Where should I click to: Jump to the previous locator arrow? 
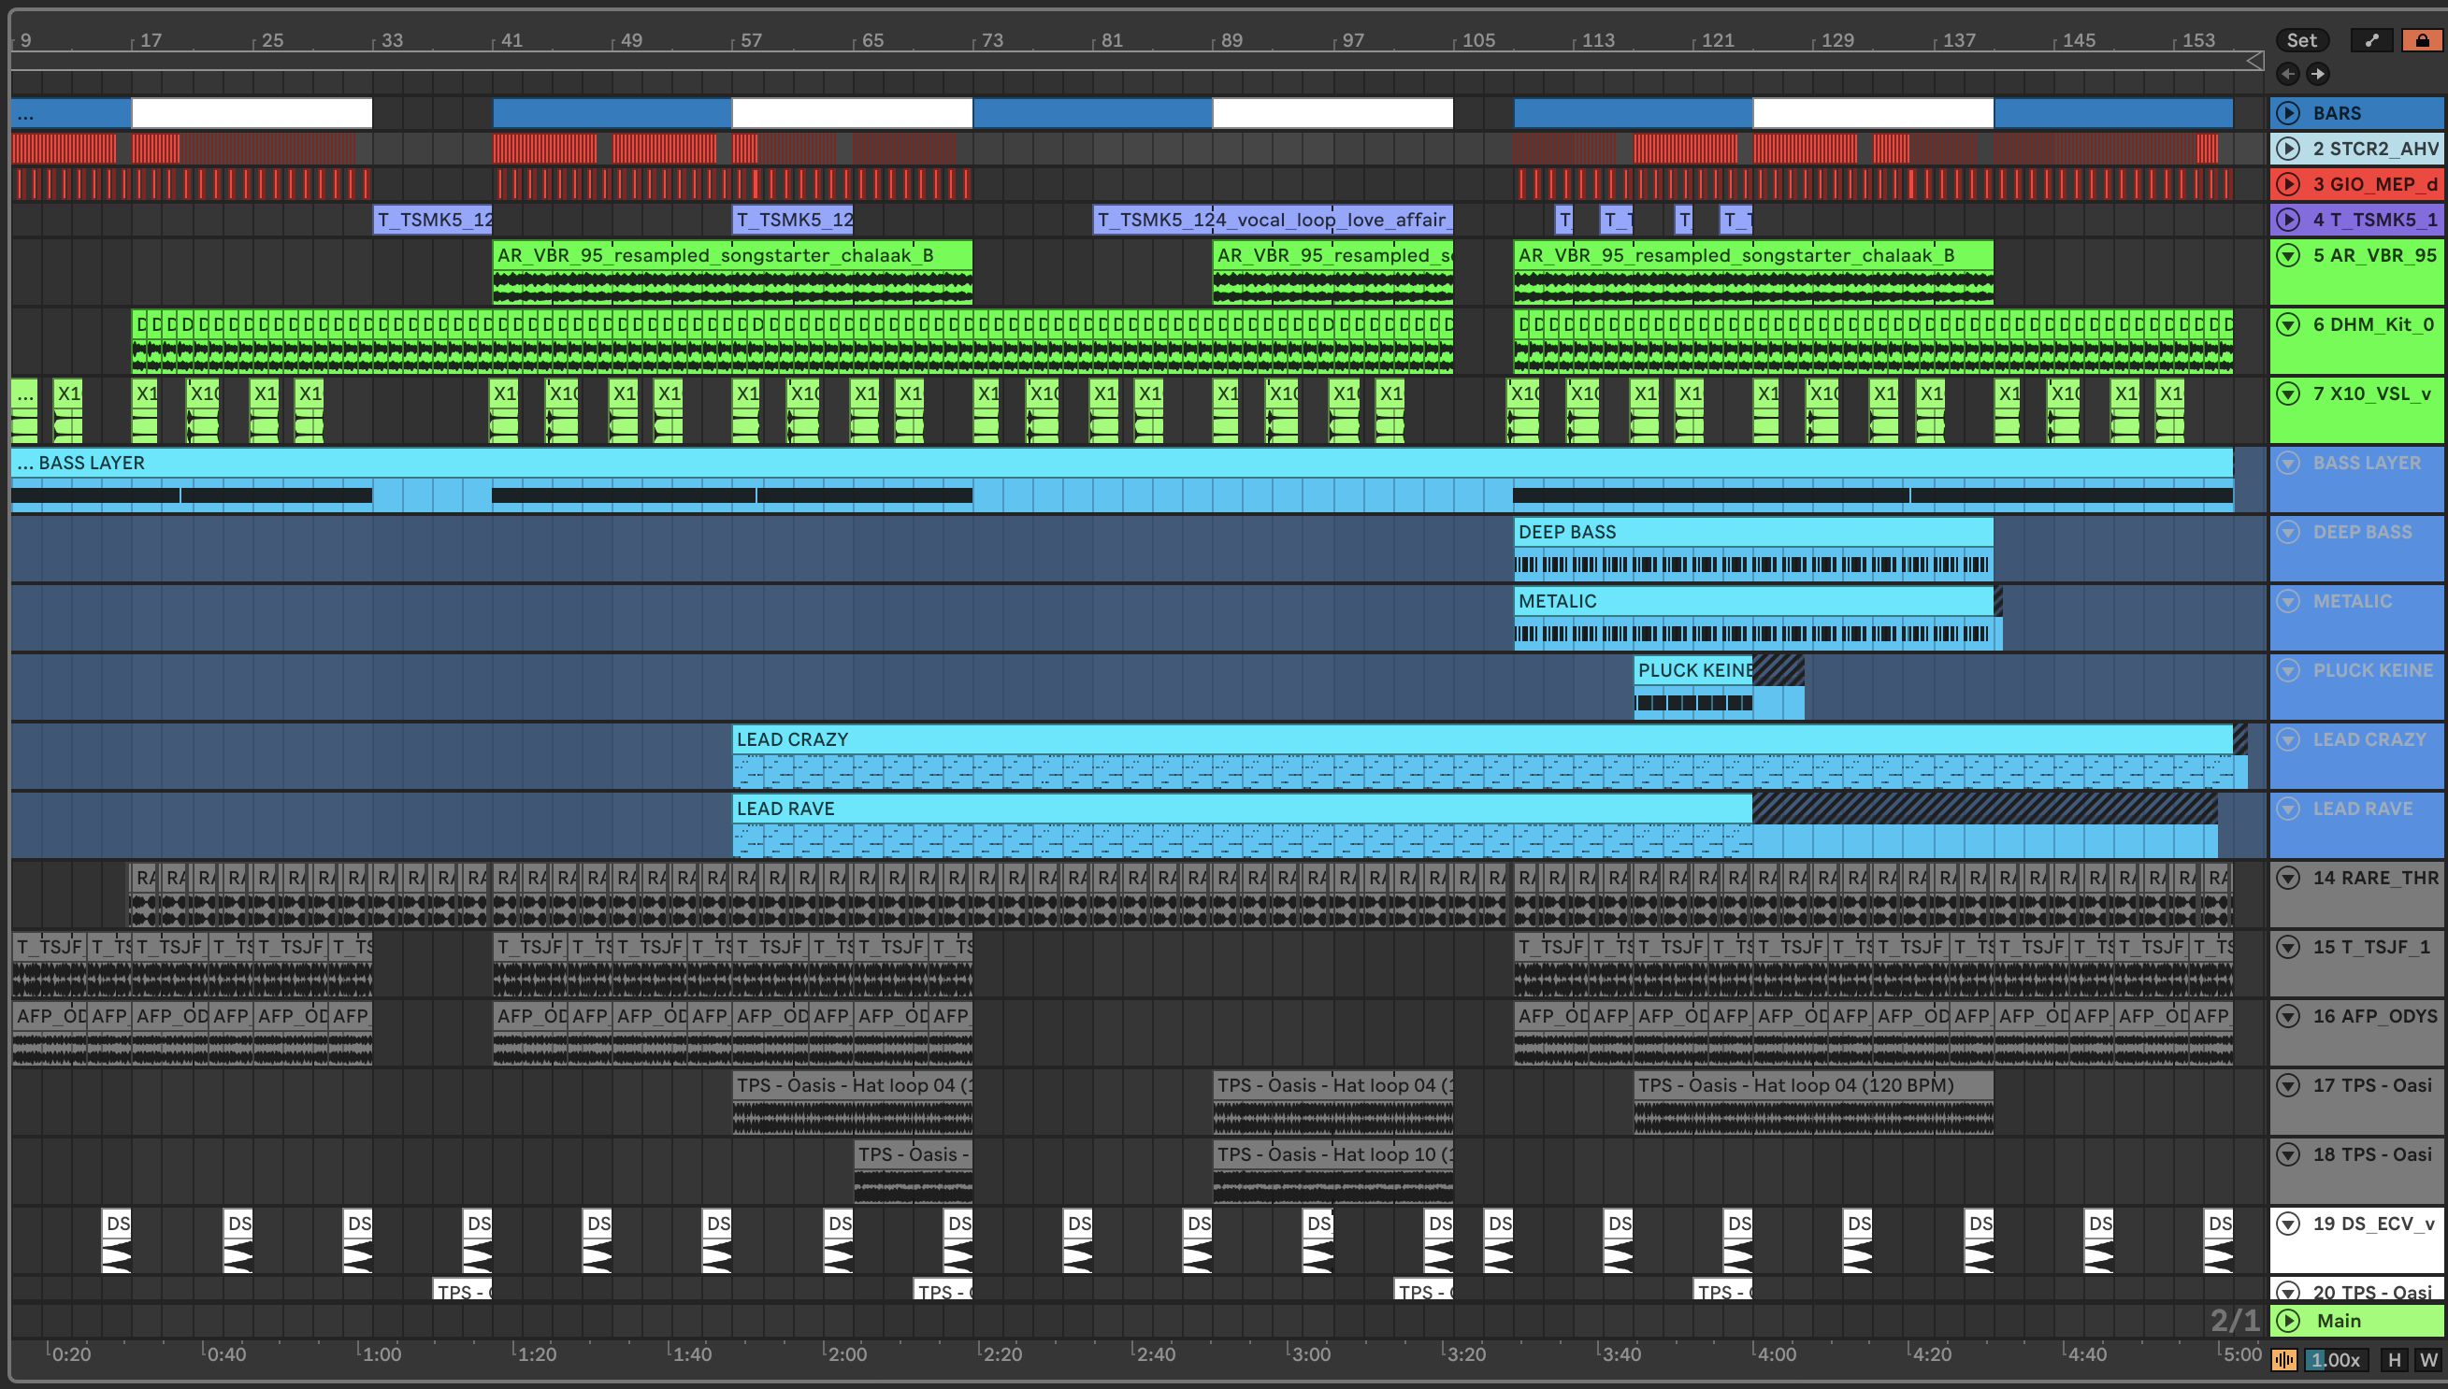click(2288, 75)
